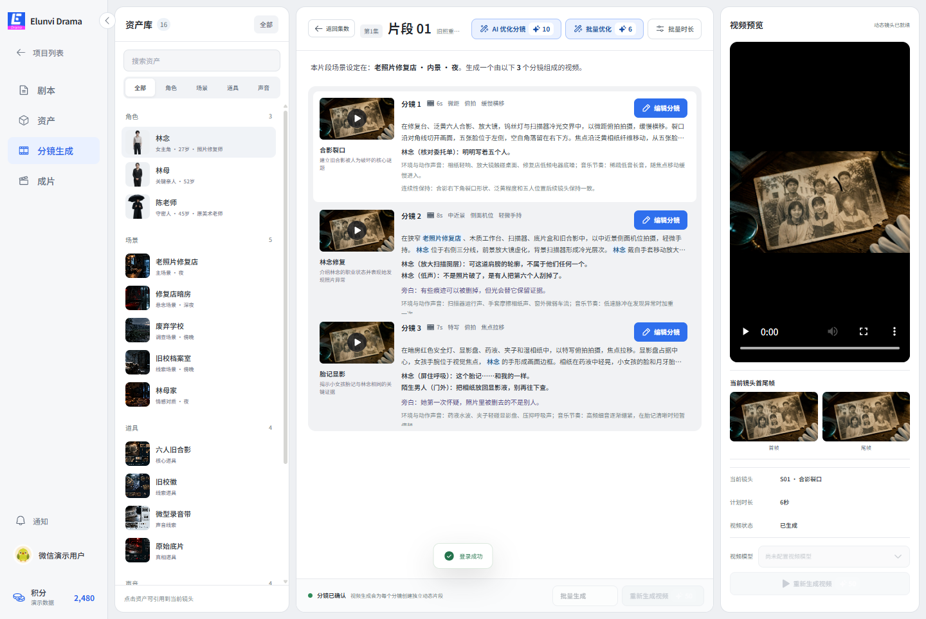Screen dimensions: 926x619
Task: Edit 分镜 3 with 编辑分镜 button
Action: [660, 332]
